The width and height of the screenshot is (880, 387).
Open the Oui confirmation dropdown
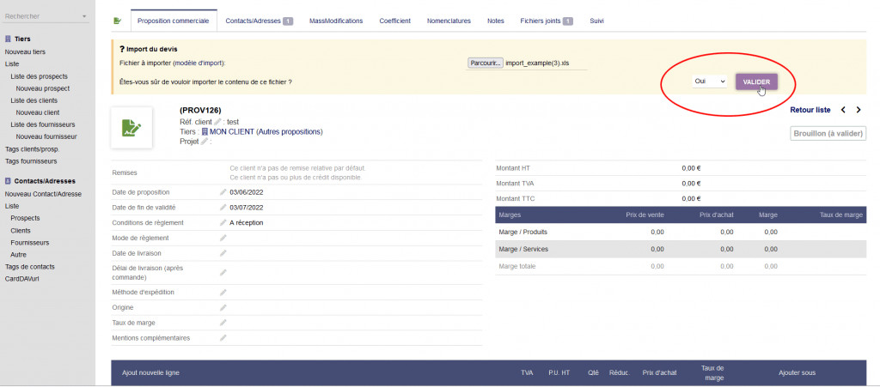pos(709,82)
